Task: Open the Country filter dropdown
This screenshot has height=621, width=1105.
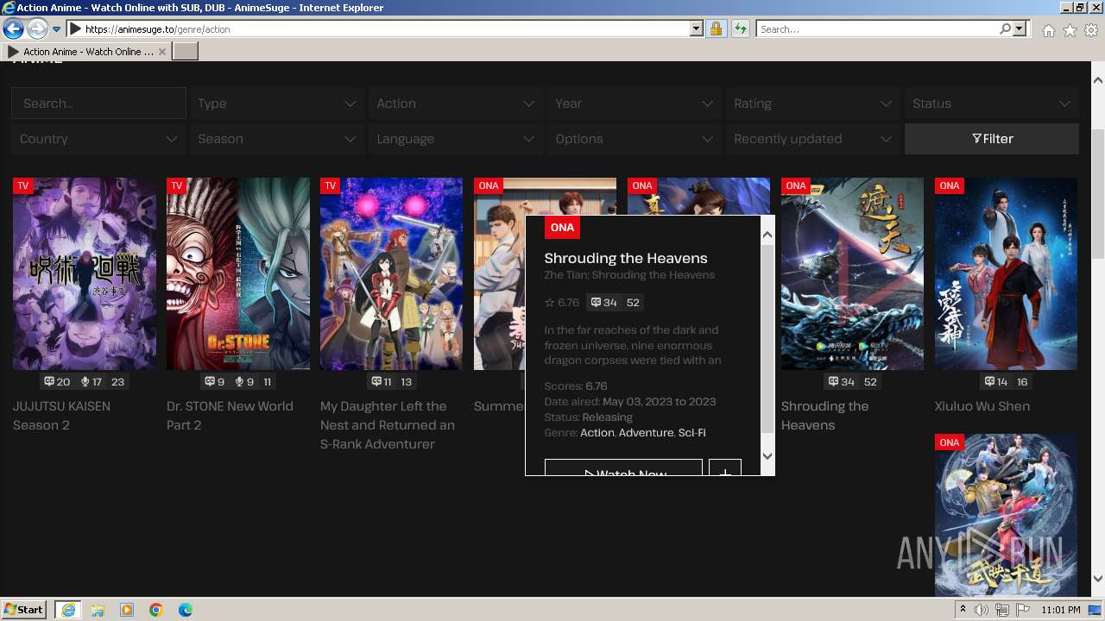Action: (98, 139)
